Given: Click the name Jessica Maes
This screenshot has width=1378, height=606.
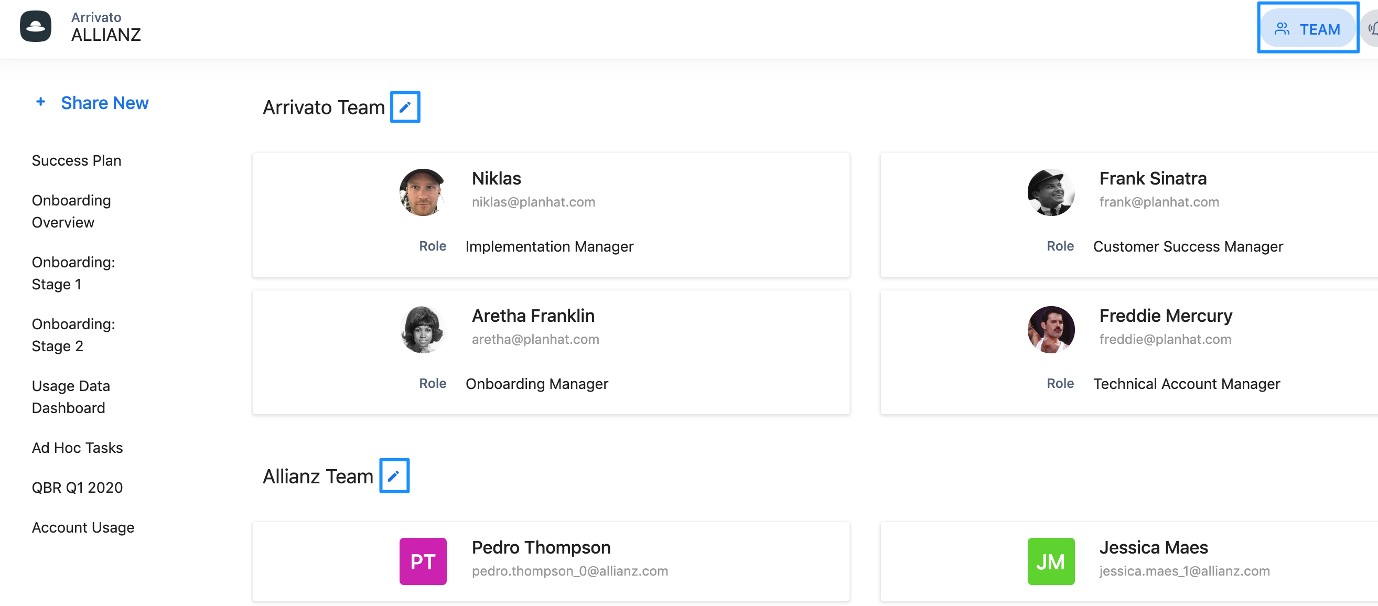Looking at the screenshot, I should click(x=1154, y=547).
